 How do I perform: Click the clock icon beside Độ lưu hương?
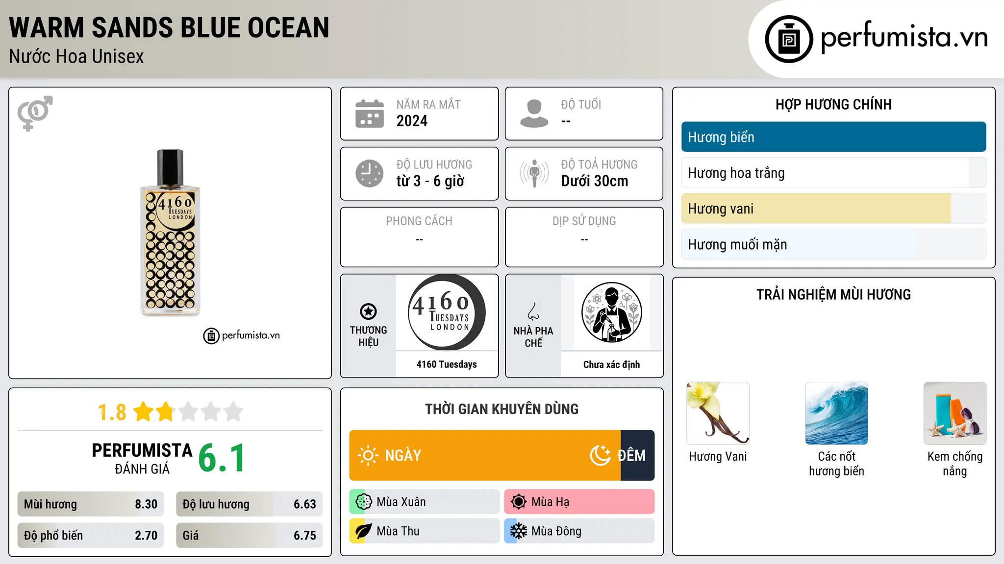(x=370, y=173)
